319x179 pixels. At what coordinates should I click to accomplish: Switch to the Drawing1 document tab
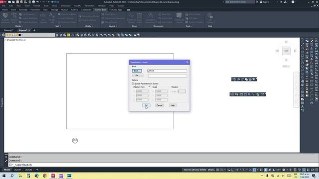(8, 30)
